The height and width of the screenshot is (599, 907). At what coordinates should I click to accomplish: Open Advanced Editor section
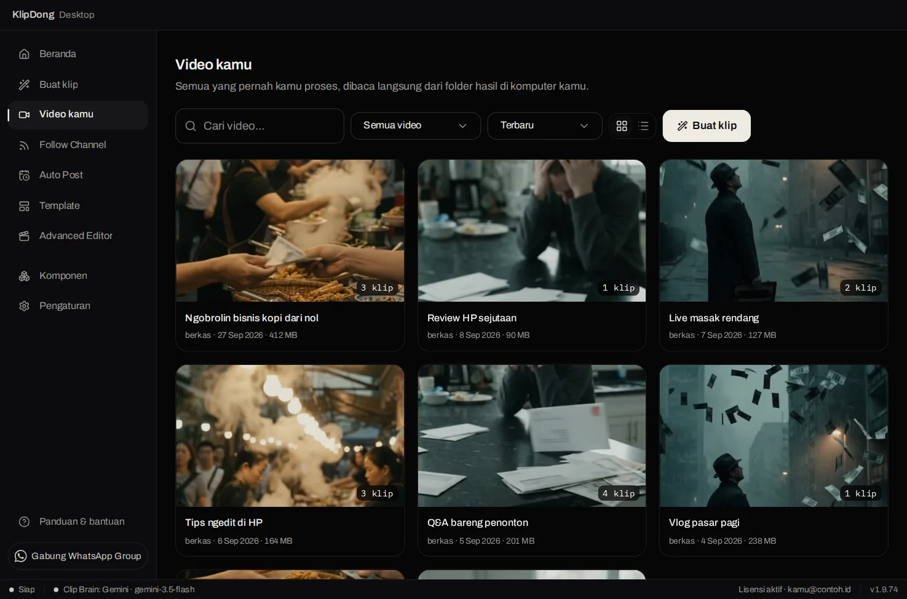click(x=78, y=236)
